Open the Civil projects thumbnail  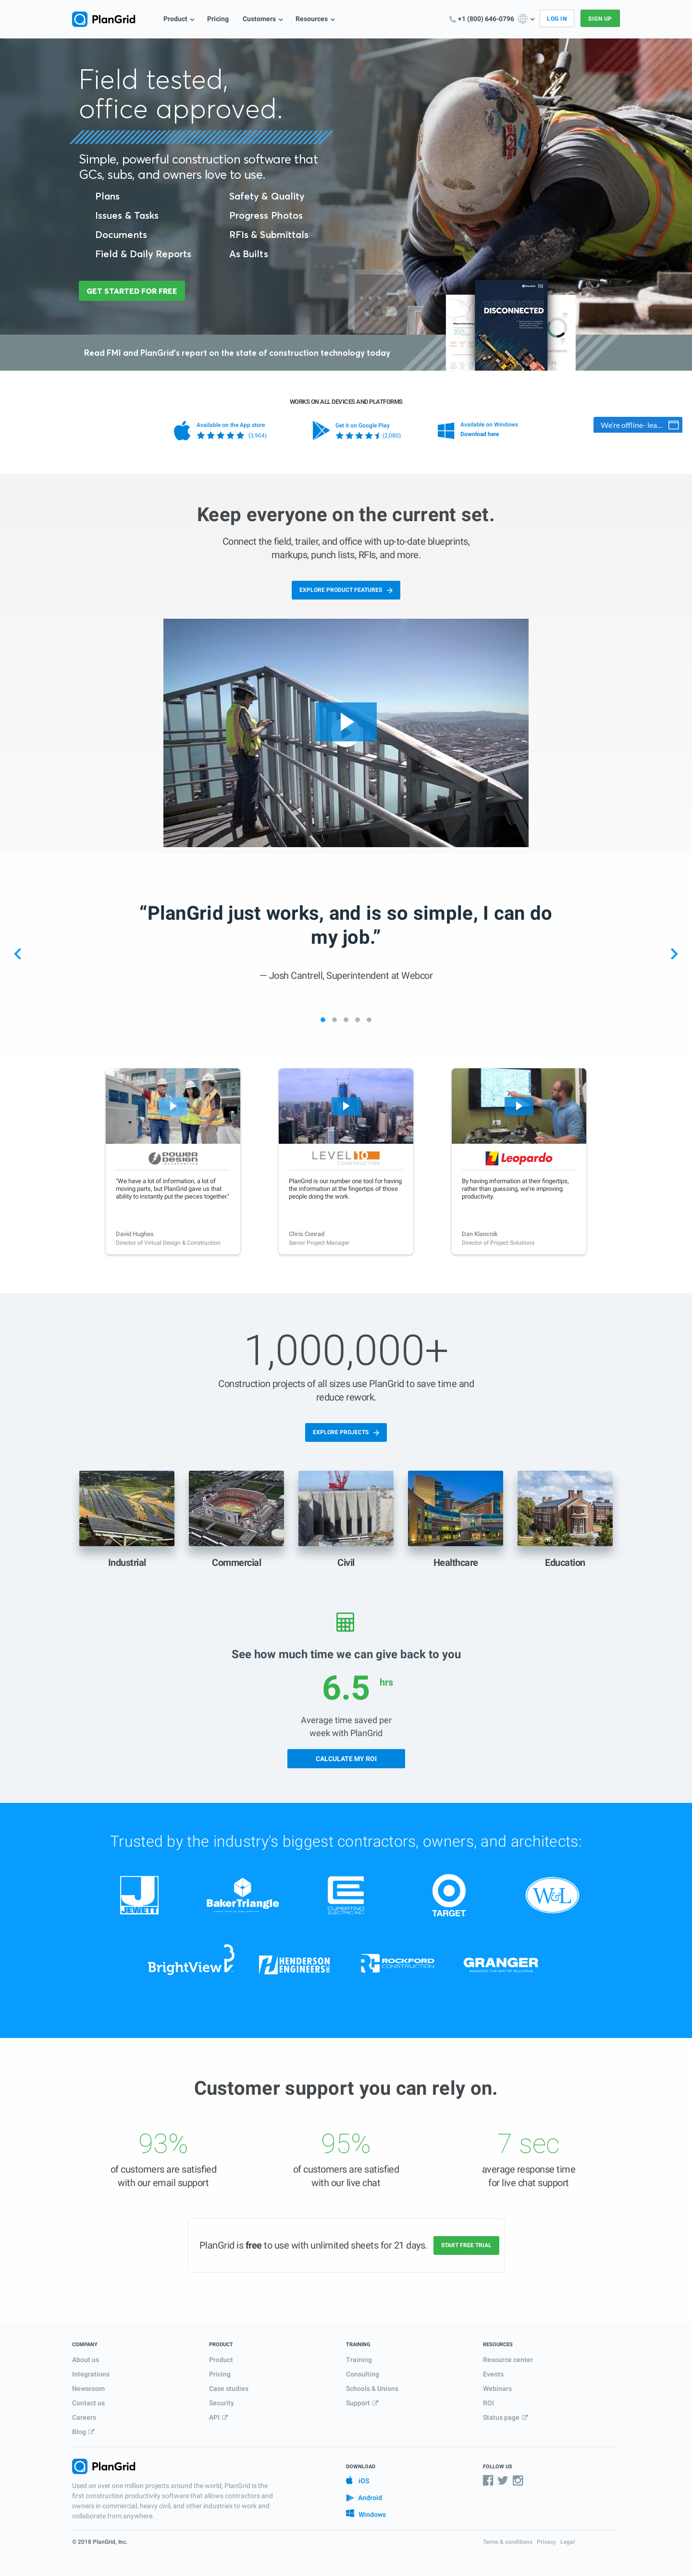(x=346, y=1508)
